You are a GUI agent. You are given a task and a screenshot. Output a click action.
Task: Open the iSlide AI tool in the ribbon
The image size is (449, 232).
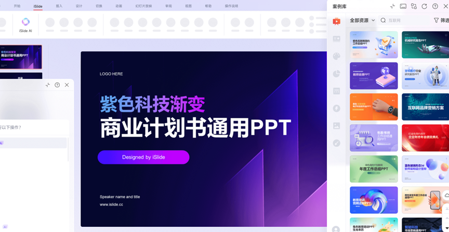click(x=25, y=25)
